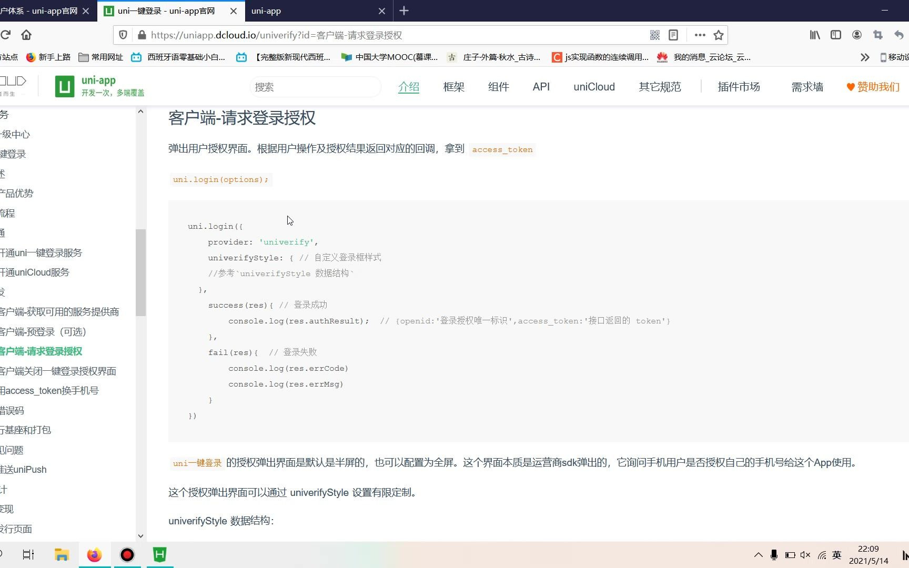Open page actions three-dot menu

(x=700, y=35)
